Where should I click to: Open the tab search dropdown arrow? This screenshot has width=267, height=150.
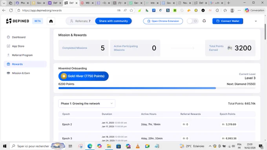pos(4,3)
